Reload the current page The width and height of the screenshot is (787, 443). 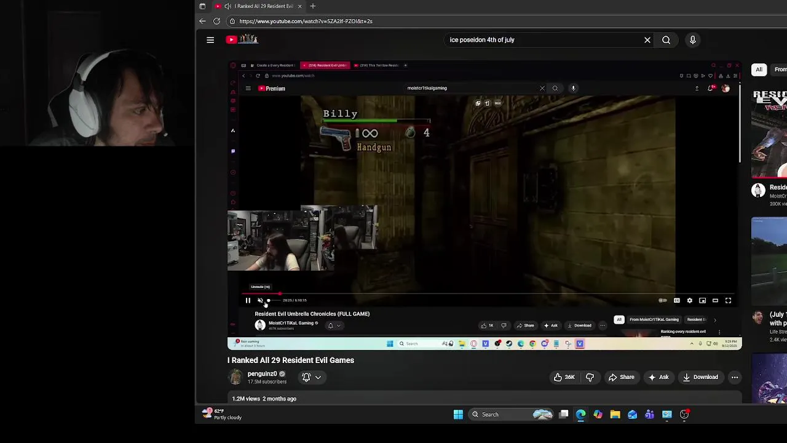[x=216, y=21]
